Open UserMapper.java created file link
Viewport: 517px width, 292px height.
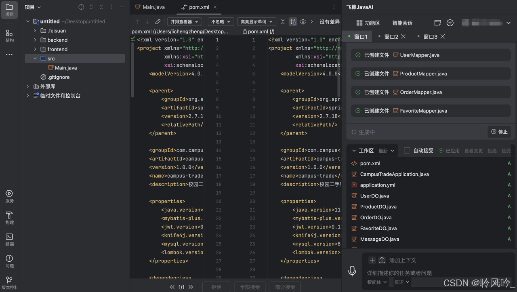point(420,55)
